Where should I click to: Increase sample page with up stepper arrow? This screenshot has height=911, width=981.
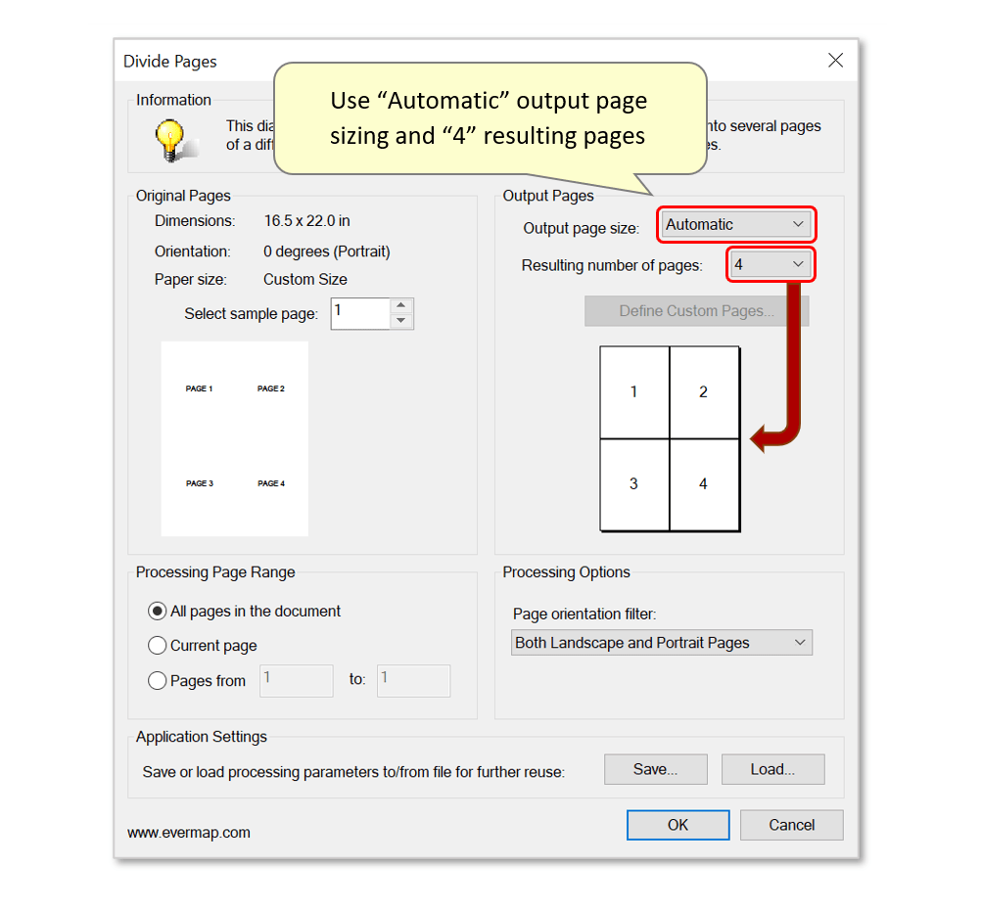click(x=401, y=306)
